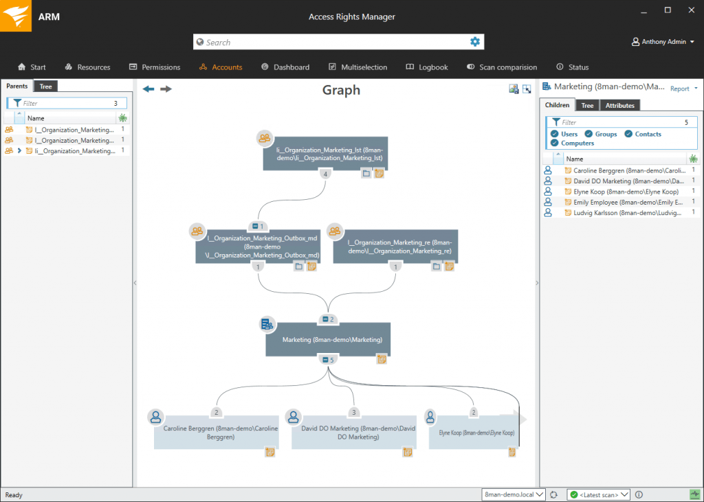This screenshot has height=502, width=704.
Task: Navigate forward with the graph right arrow
Action: point(166,89)
